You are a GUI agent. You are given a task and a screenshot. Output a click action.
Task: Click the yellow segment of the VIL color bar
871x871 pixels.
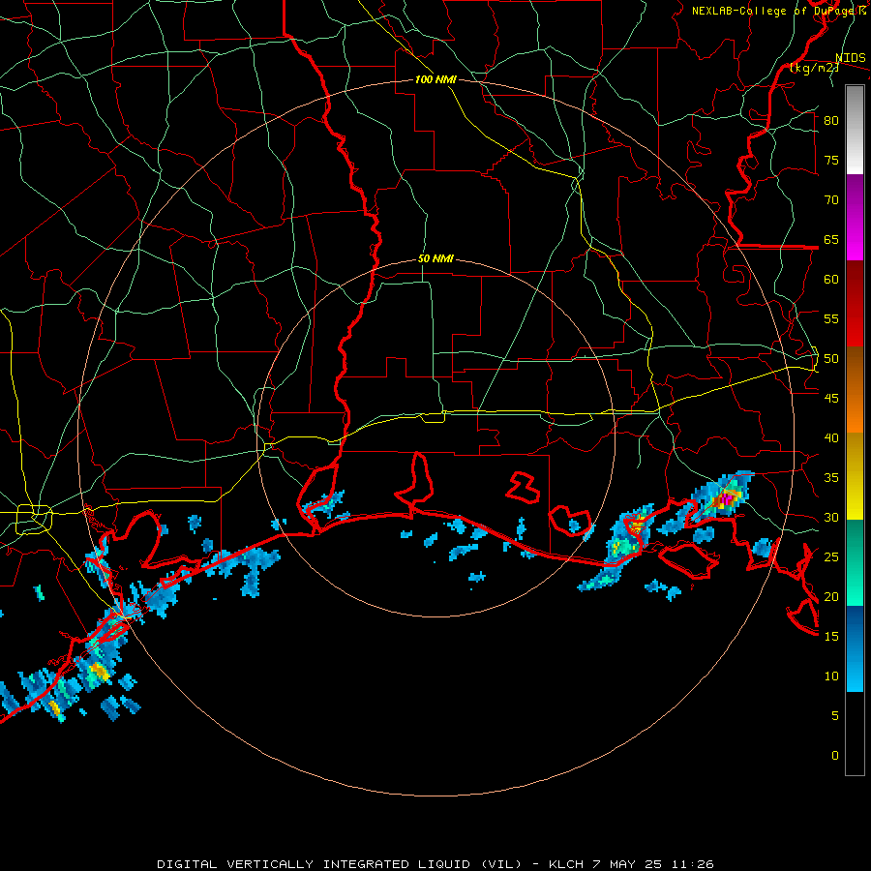[x=855, y=476]
